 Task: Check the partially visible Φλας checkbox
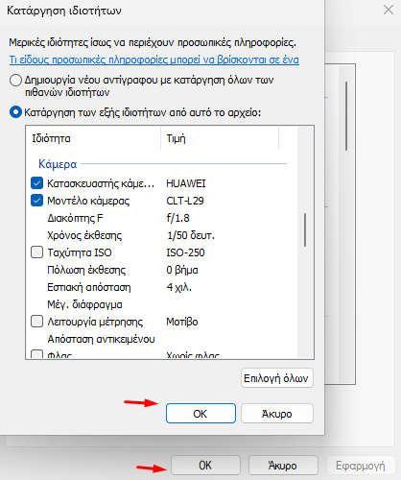(x=36, y=354)
